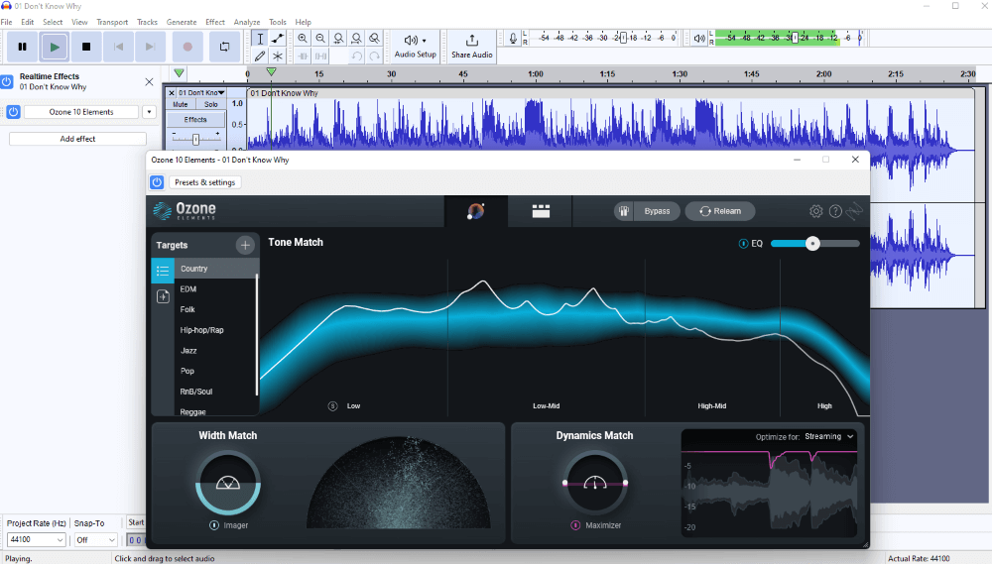
Task: Open the Audio Setup dropdown
Action: point(415,47)
